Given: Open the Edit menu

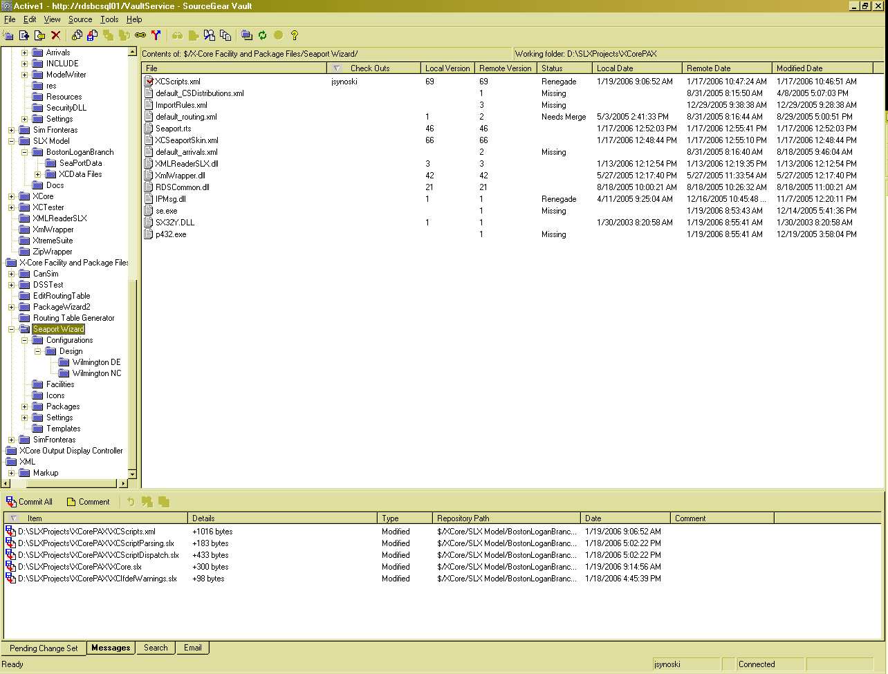Looking at the screenshot, I should tap(30, 19).
